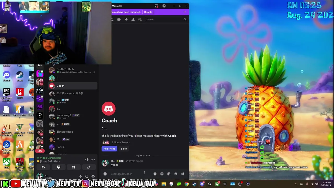Send a gift via the gift icon
The image size is (334, 188).
point(155,174)
